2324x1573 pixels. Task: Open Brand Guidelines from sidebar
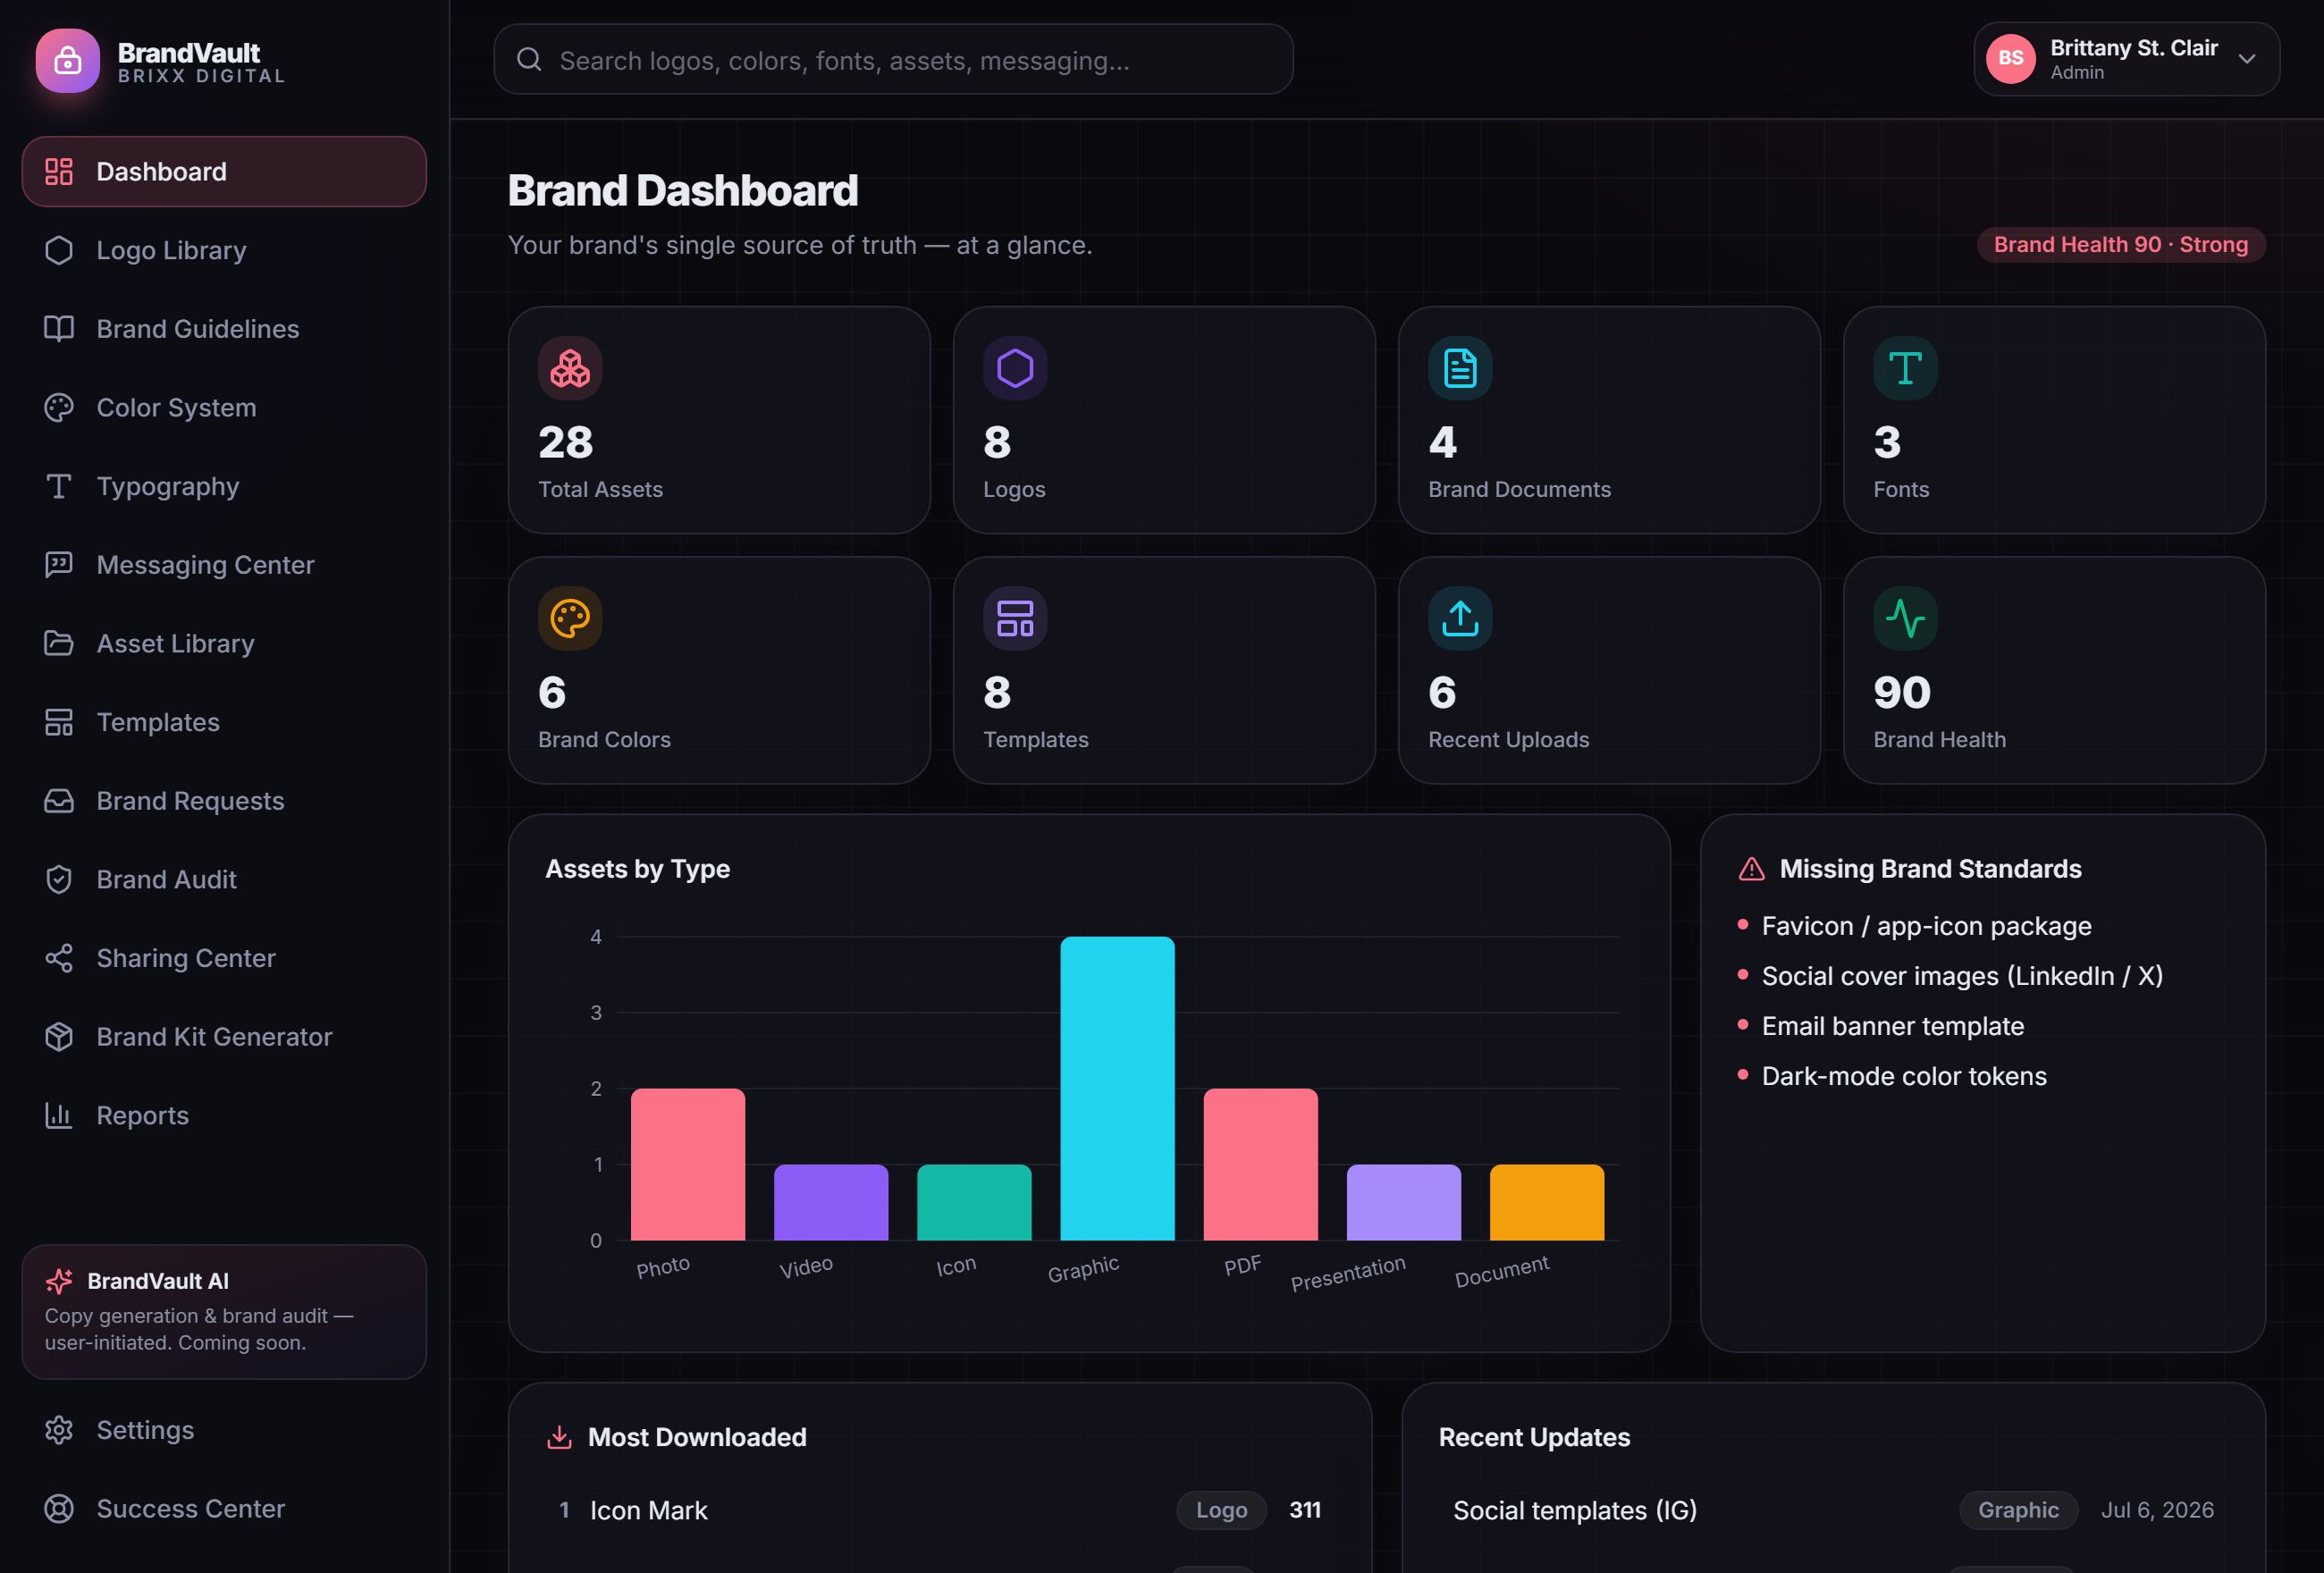pos(224,329)
